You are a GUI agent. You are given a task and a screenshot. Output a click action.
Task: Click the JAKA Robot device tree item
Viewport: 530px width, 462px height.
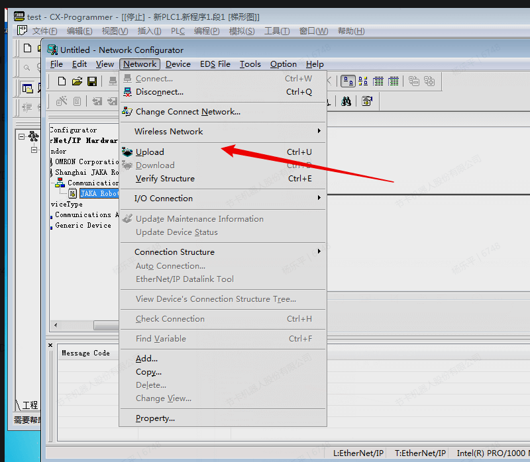99,194
